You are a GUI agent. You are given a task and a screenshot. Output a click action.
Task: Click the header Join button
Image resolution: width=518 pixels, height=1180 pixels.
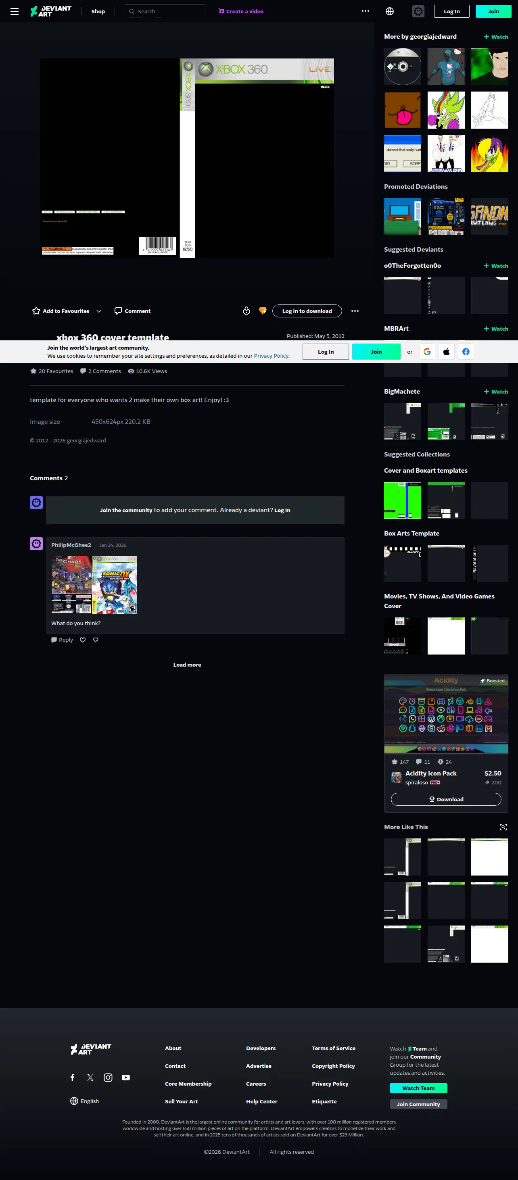(x=494, y=11)
